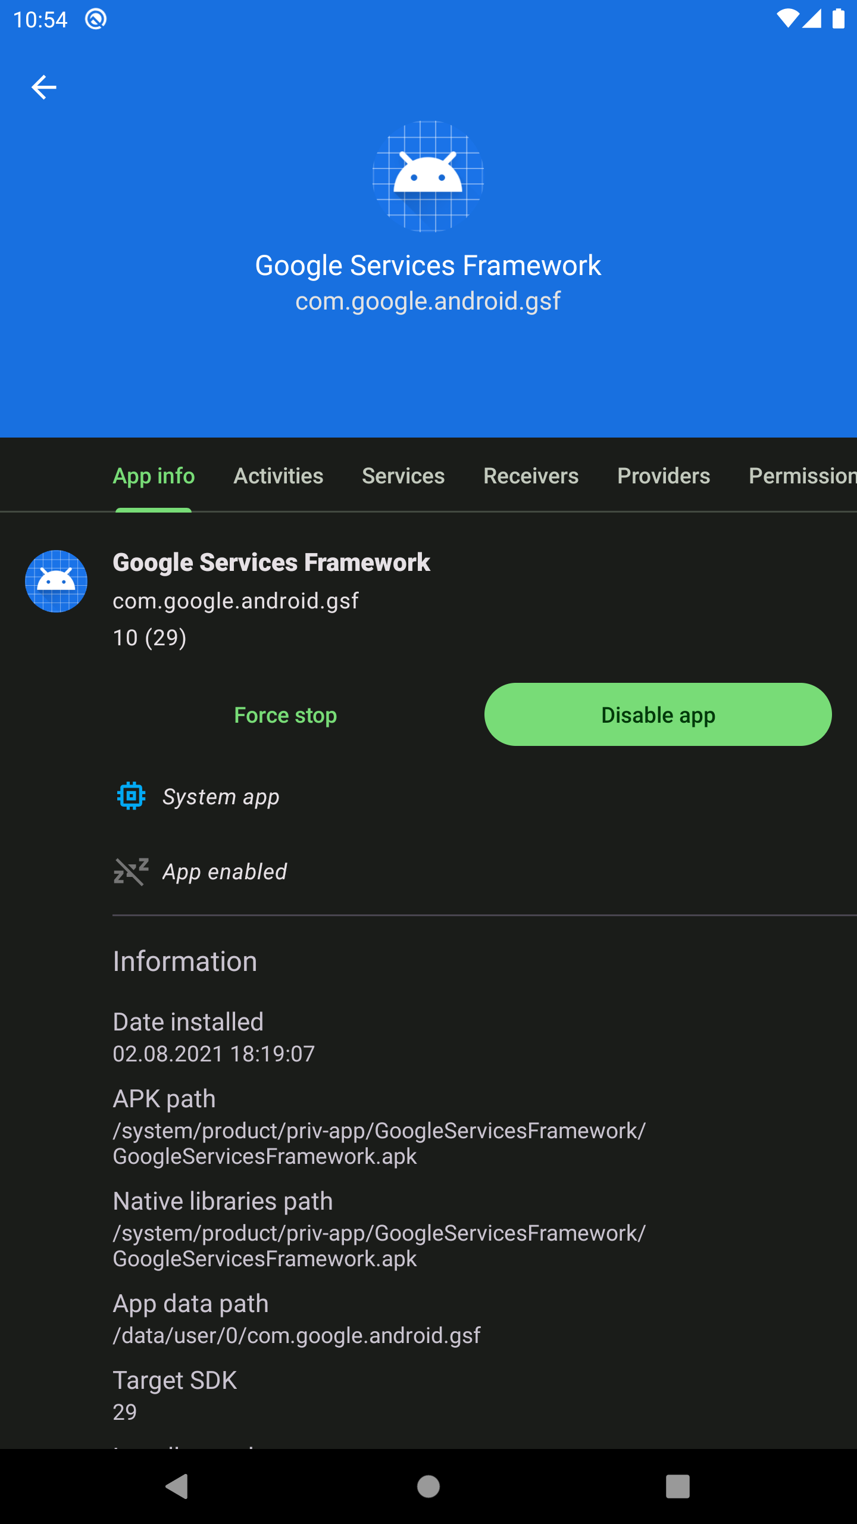Image resolution: width=857 pixels, height=1524 pixels.
Task: Tap the version text 10 (29)
Action: pos(149,638)
